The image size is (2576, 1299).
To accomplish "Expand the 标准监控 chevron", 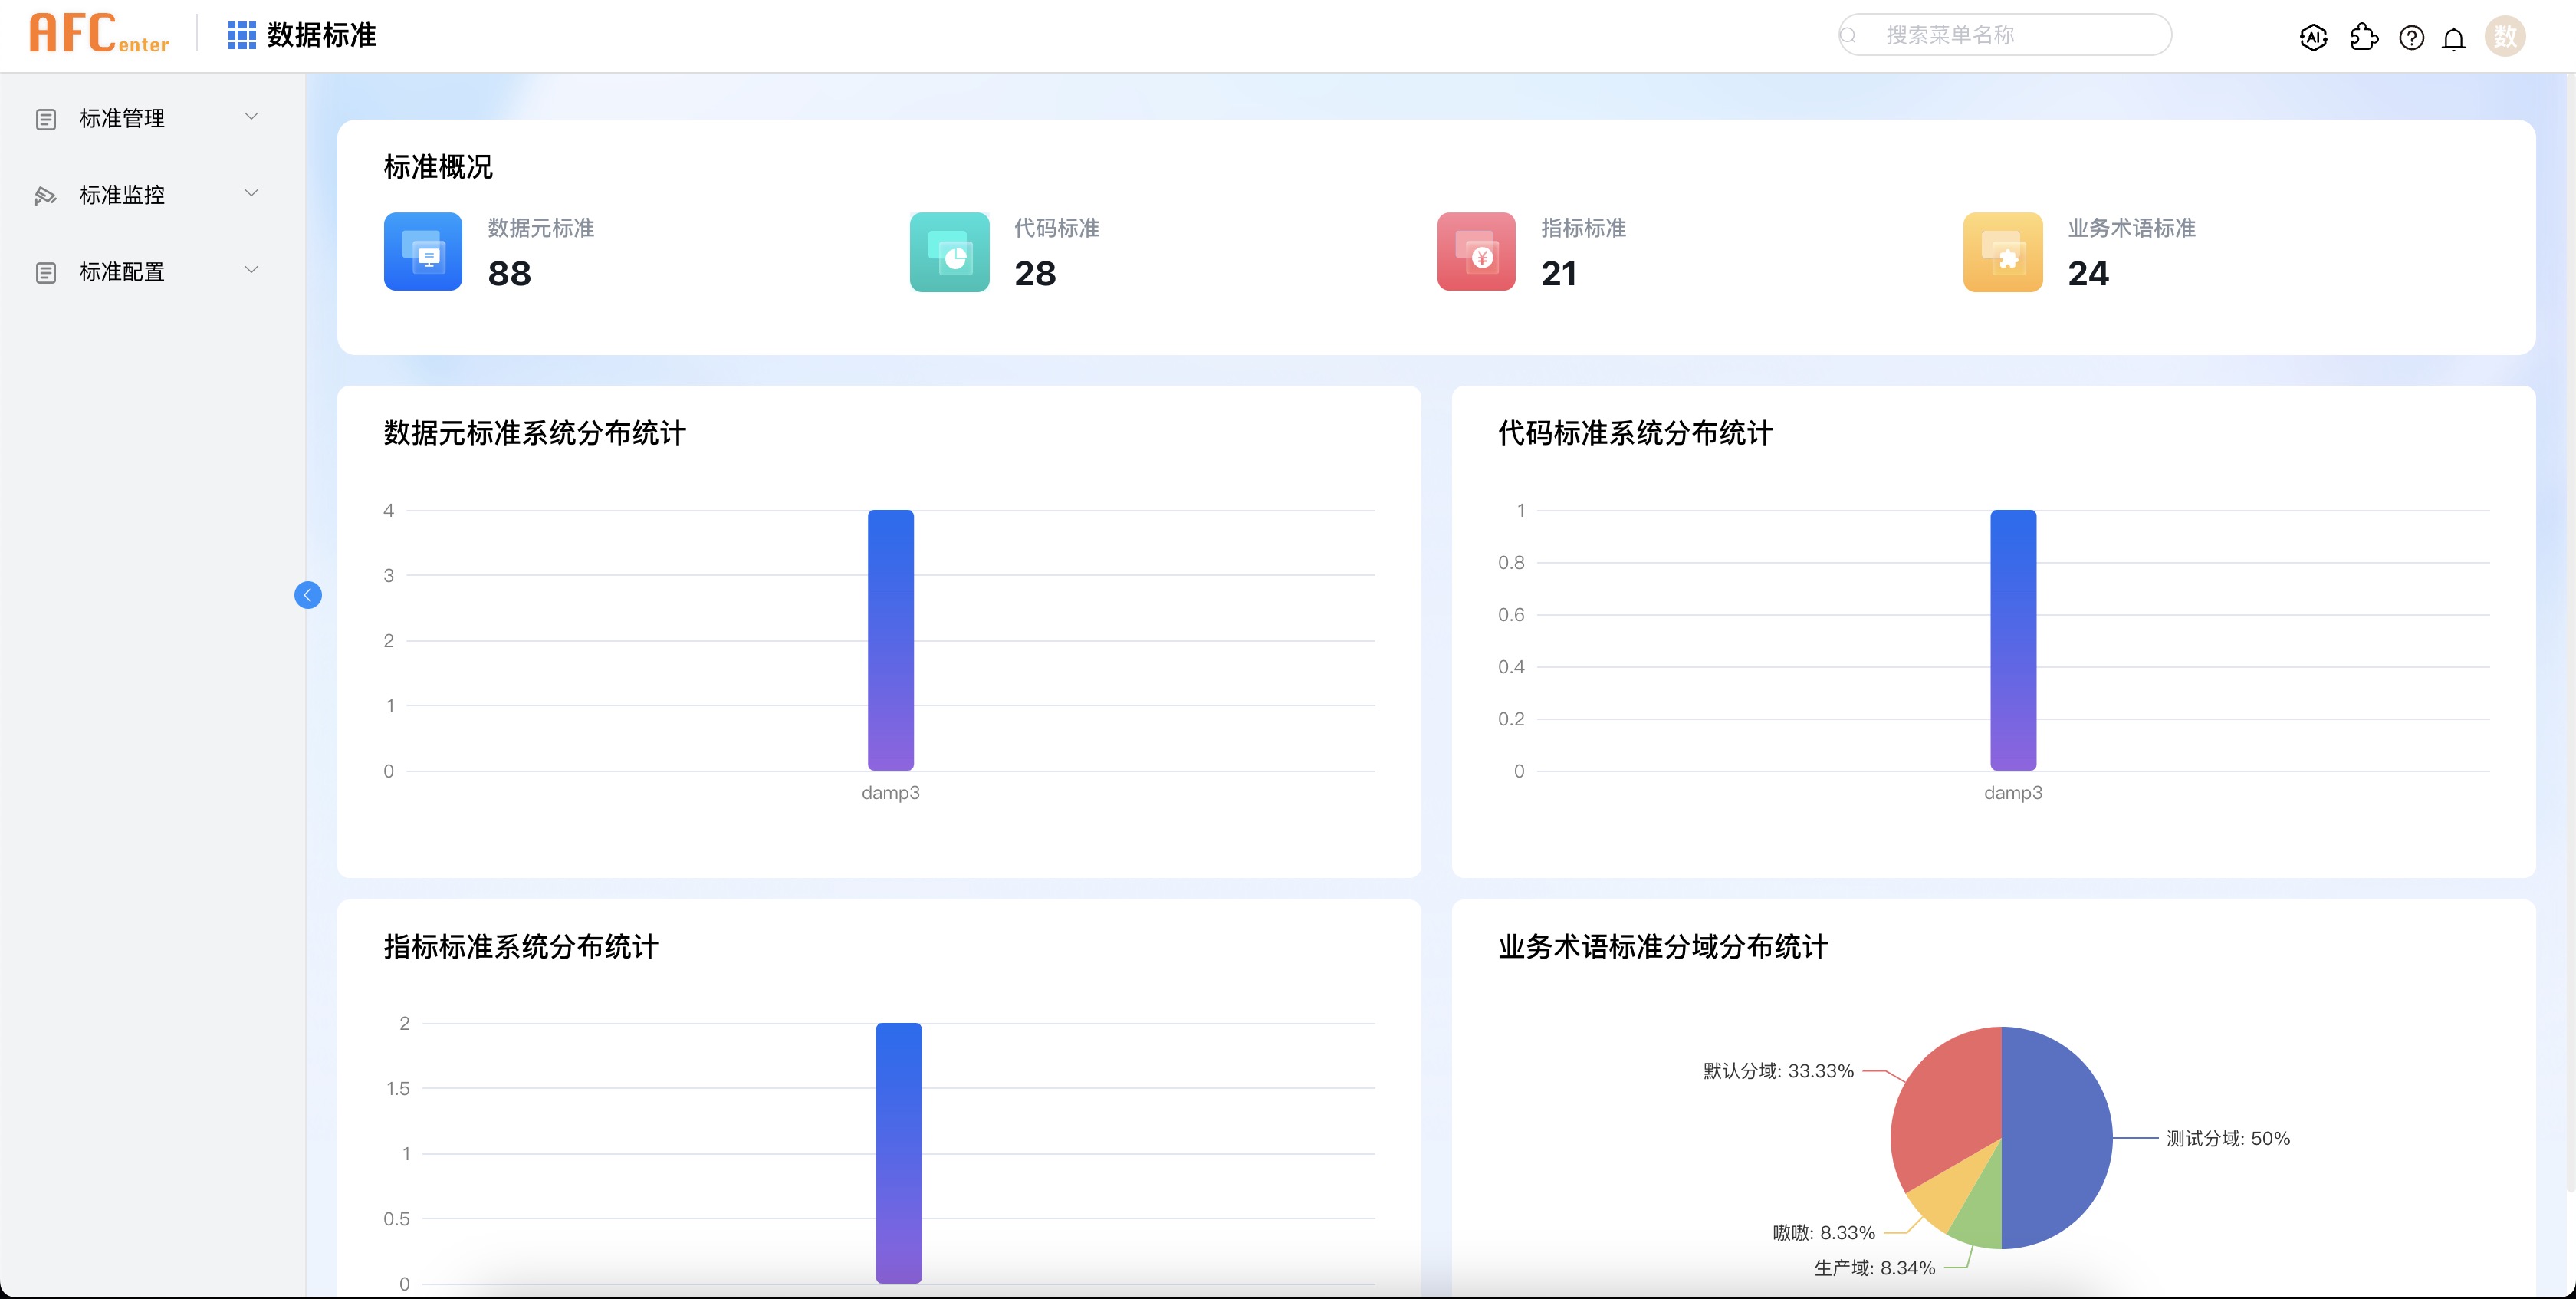I will click(251, 193).
